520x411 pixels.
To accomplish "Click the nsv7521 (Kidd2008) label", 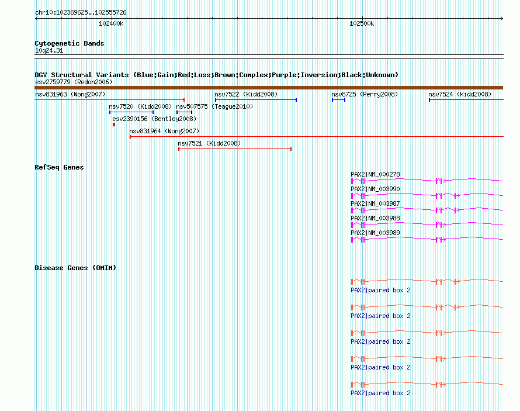I will 209,143.
